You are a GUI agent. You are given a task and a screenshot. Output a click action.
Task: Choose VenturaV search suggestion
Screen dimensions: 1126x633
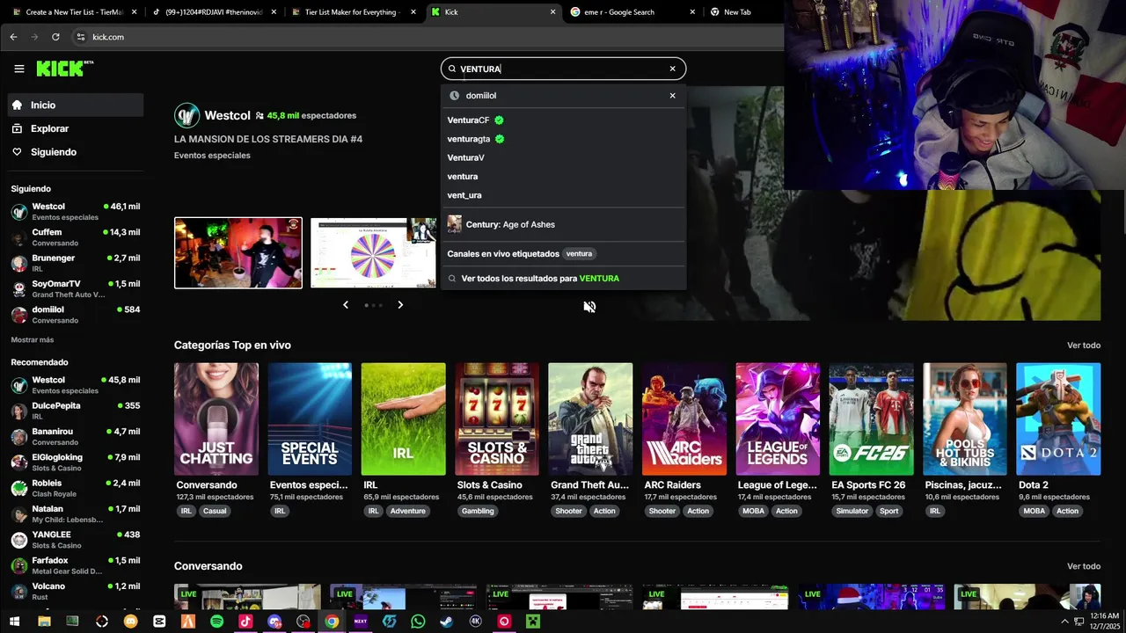pos(563,157)
